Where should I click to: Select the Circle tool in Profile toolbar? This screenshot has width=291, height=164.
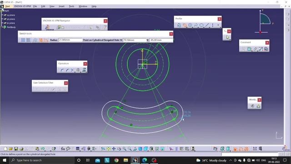[x=190, y=25]
